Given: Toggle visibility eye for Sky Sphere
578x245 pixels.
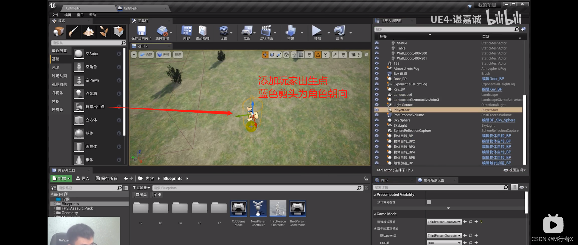Looking at the screenshot, I should click(x=377, y=120).
